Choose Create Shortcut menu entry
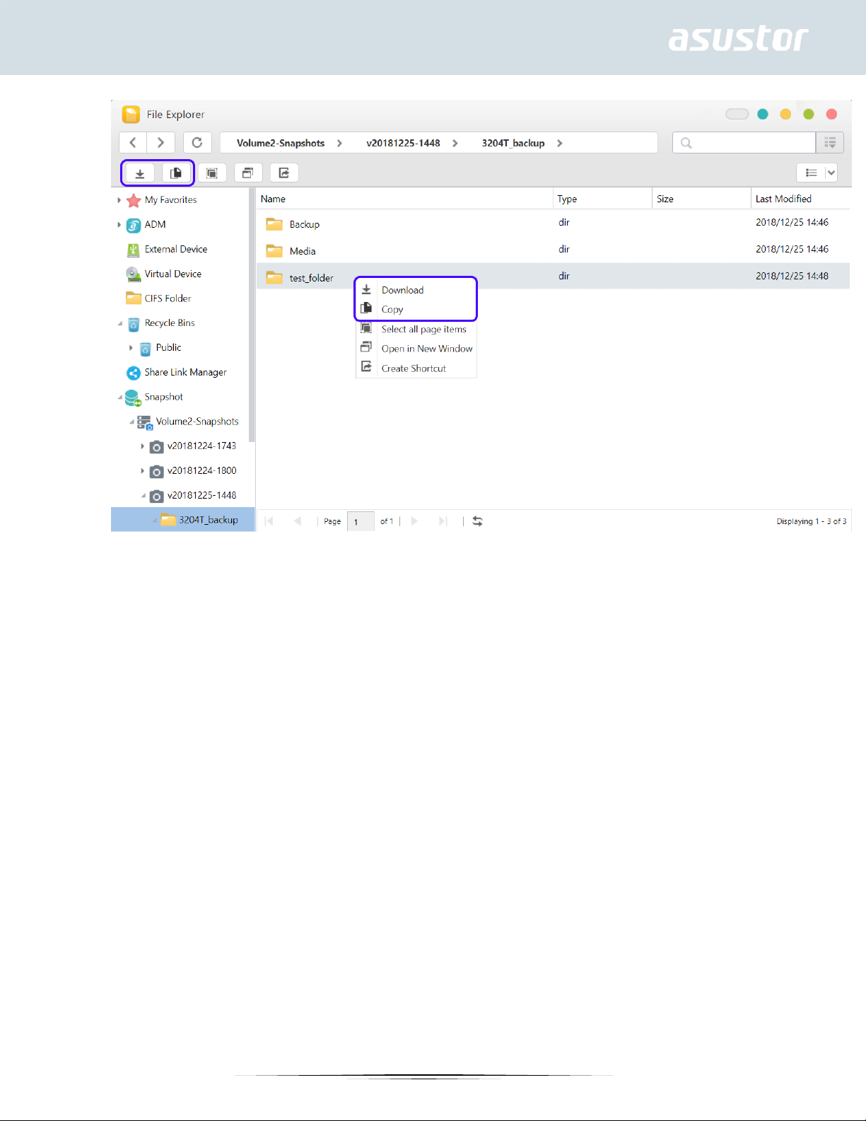The height and width of the screenshot is (1121, 866). [x=416, y=368]
